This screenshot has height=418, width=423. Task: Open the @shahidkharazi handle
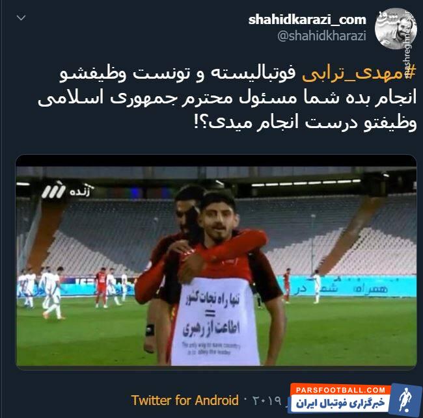[321, 36]
